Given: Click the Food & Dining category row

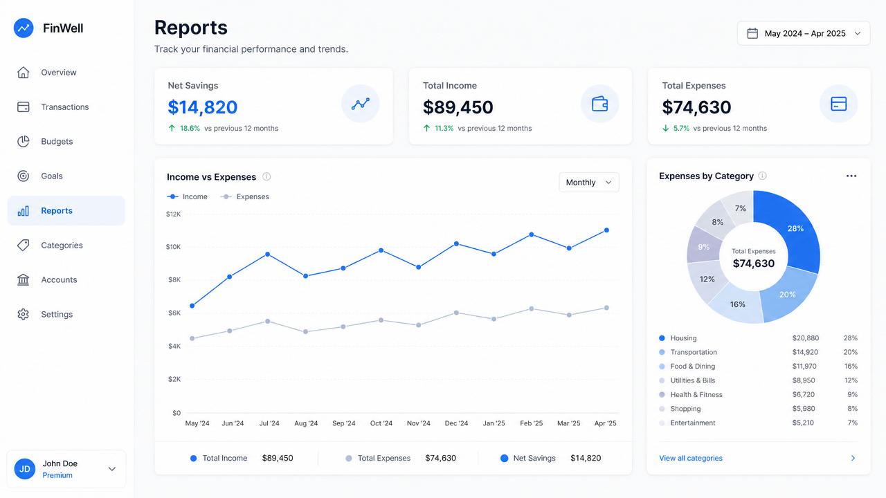Looking at the screenshot, I should [x=758, y=367].
